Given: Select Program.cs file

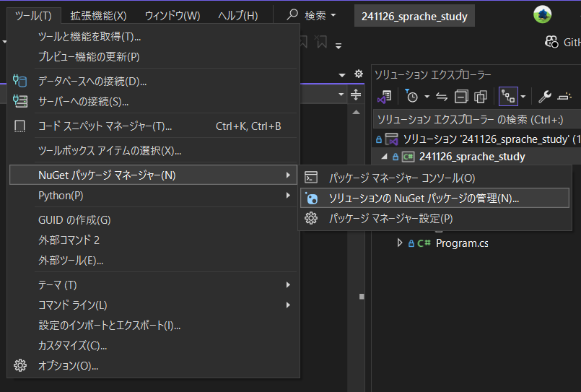Looking at the screenshot, I should coord(462,243).
